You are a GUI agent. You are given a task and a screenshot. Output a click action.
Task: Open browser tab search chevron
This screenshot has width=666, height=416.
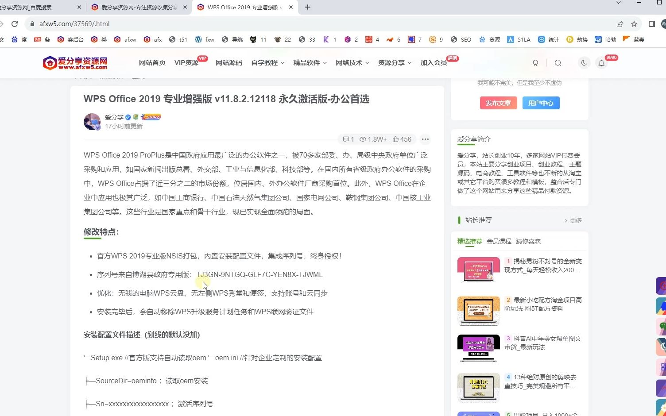[619, 3]
